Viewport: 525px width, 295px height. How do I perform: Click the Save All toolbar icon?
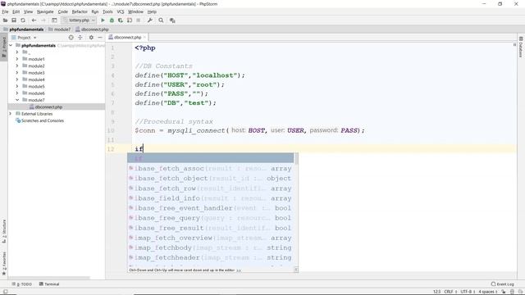tap(14, 20)
